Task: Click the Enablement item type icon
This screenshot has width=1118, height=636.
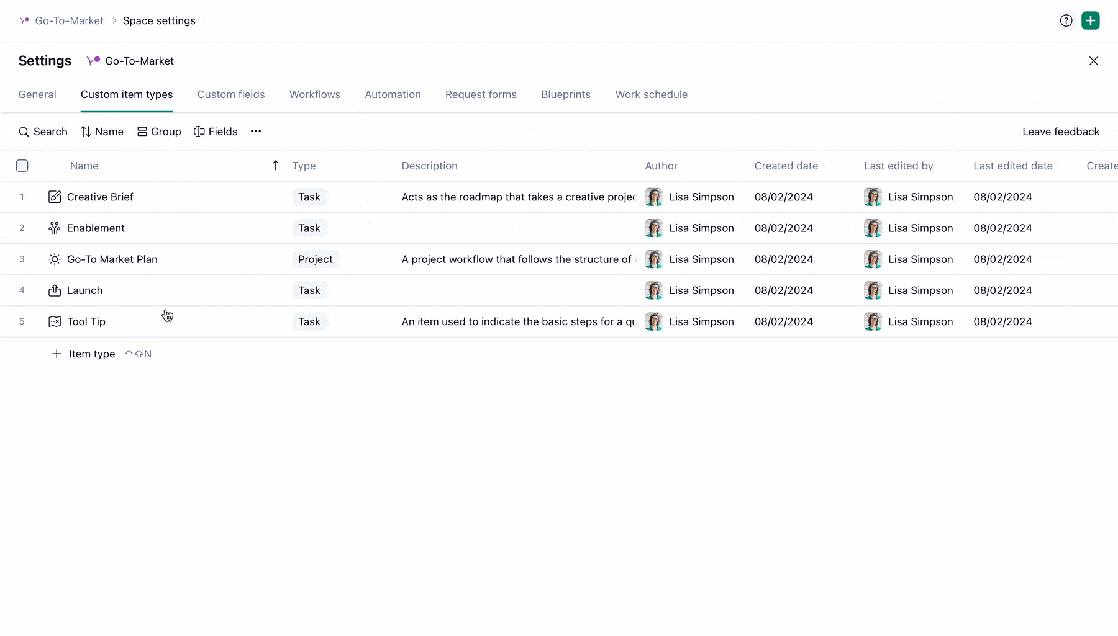Action: point(55,228)
